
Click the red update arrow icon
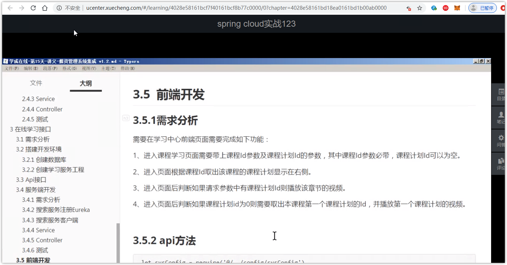point(503,8)
